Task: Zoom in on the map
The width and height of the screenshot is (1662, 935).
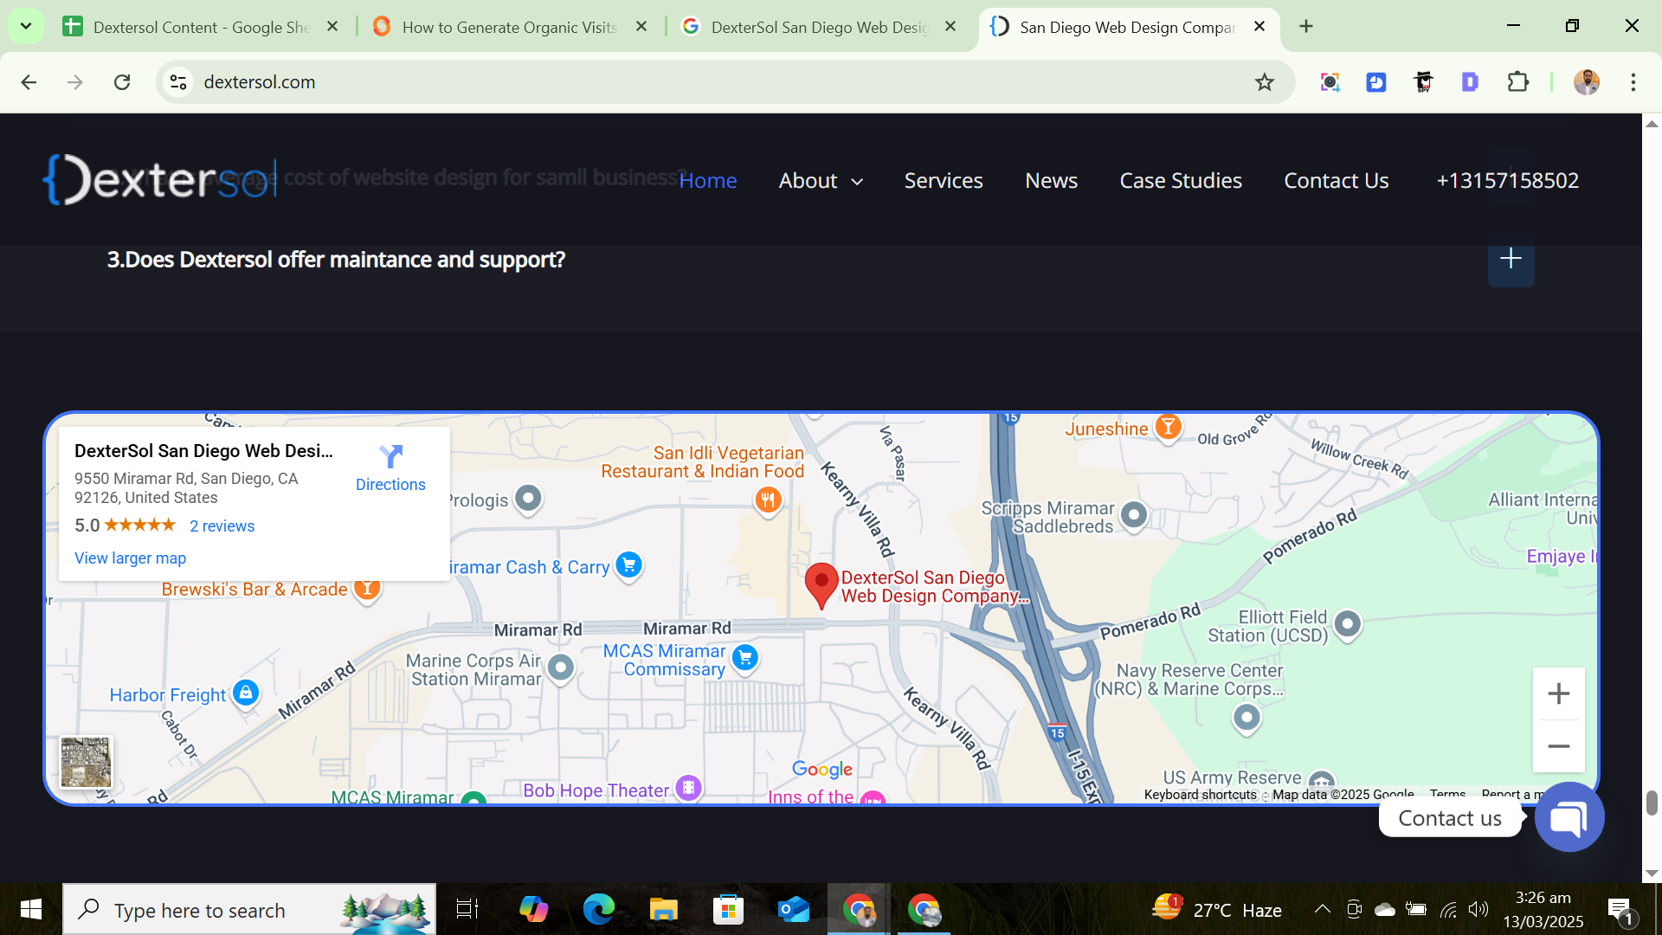Action: 1558,693
